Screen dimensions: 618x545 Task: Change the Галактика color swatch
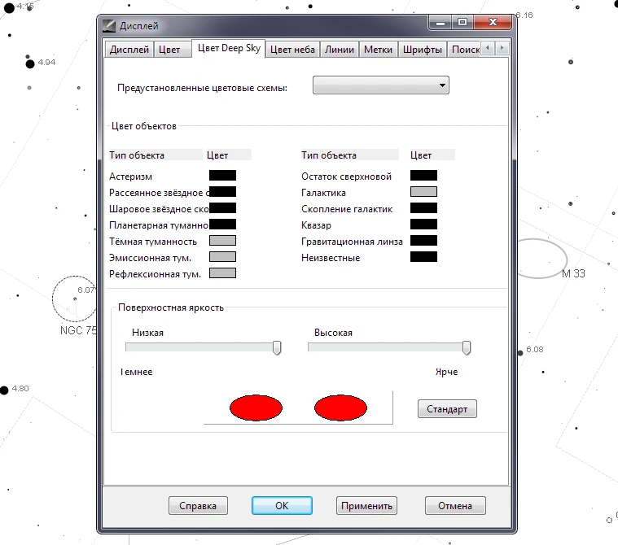coord(423,192)
